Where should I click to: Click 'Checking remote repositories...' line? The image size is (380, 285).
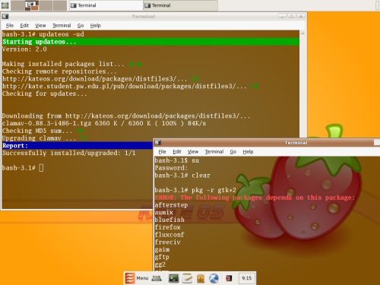[x=59, y=71]
